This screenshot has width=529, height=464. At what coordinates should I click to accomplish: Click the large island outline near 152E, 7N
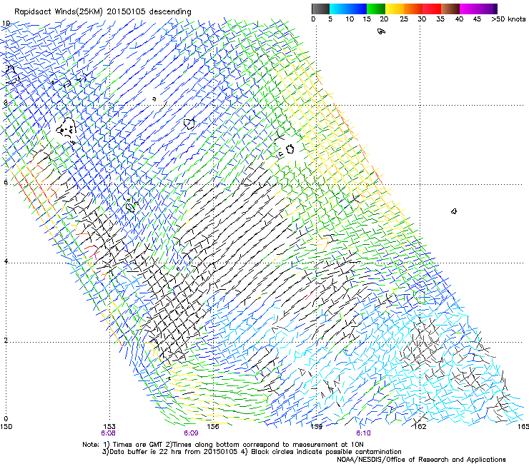pyautogui.click(x=66, y=128)
